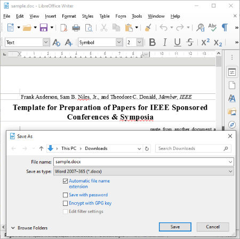Apply Strikethrough formatting

(190, 42)
